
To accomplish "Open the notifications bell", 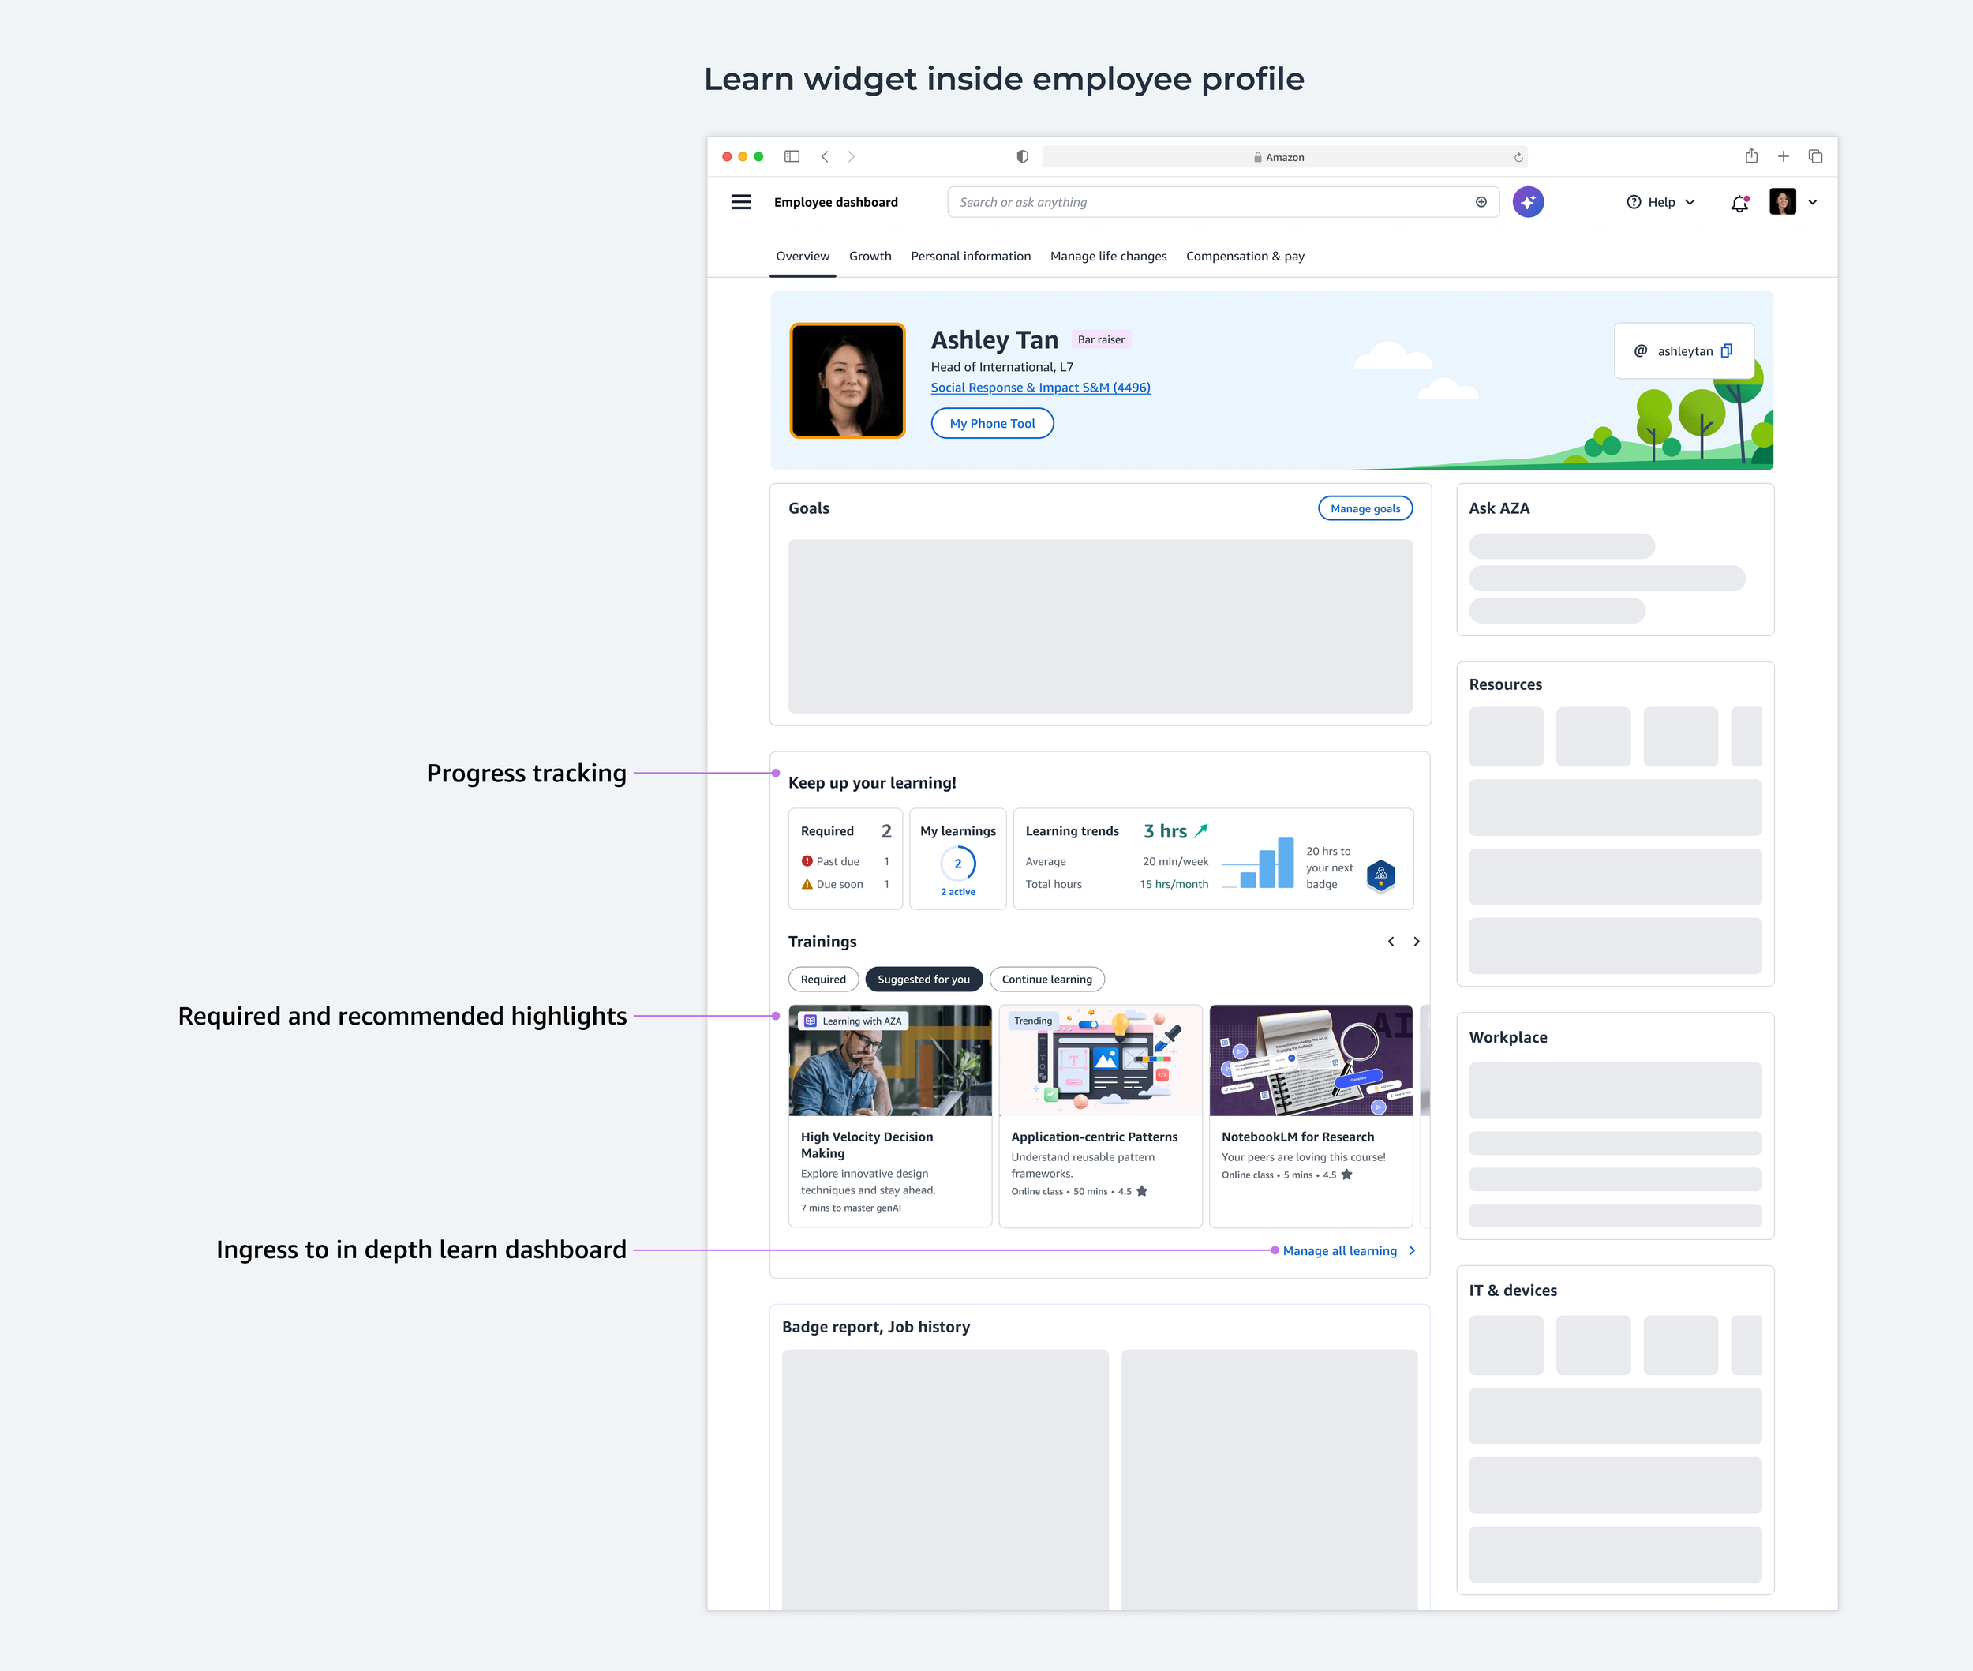I will 1739,203.
